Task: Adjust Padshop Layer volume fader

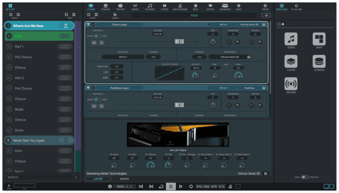Action: click(179, 105)
